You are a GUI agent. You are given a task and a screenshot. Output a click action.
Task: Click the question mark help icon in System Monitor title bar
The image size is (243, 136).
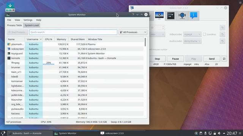click(x=133, y=14)
